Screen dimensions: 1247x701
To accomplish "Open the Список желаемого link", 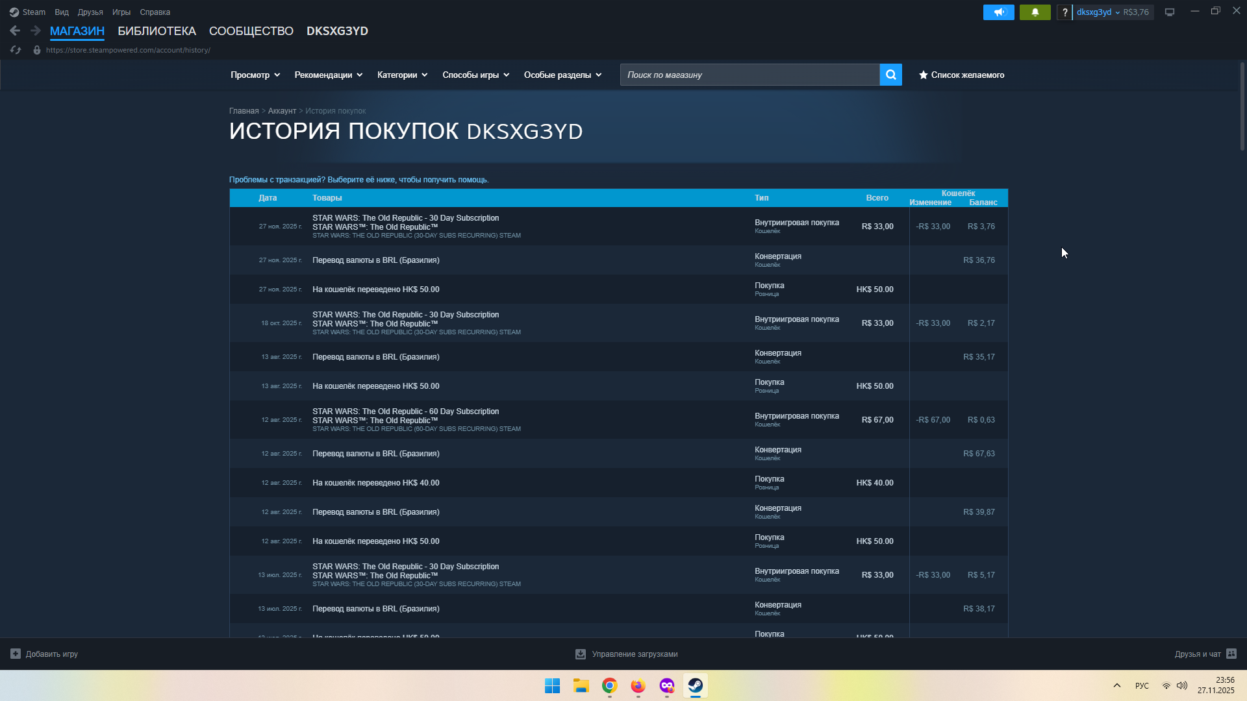I will tap(961, 75).
